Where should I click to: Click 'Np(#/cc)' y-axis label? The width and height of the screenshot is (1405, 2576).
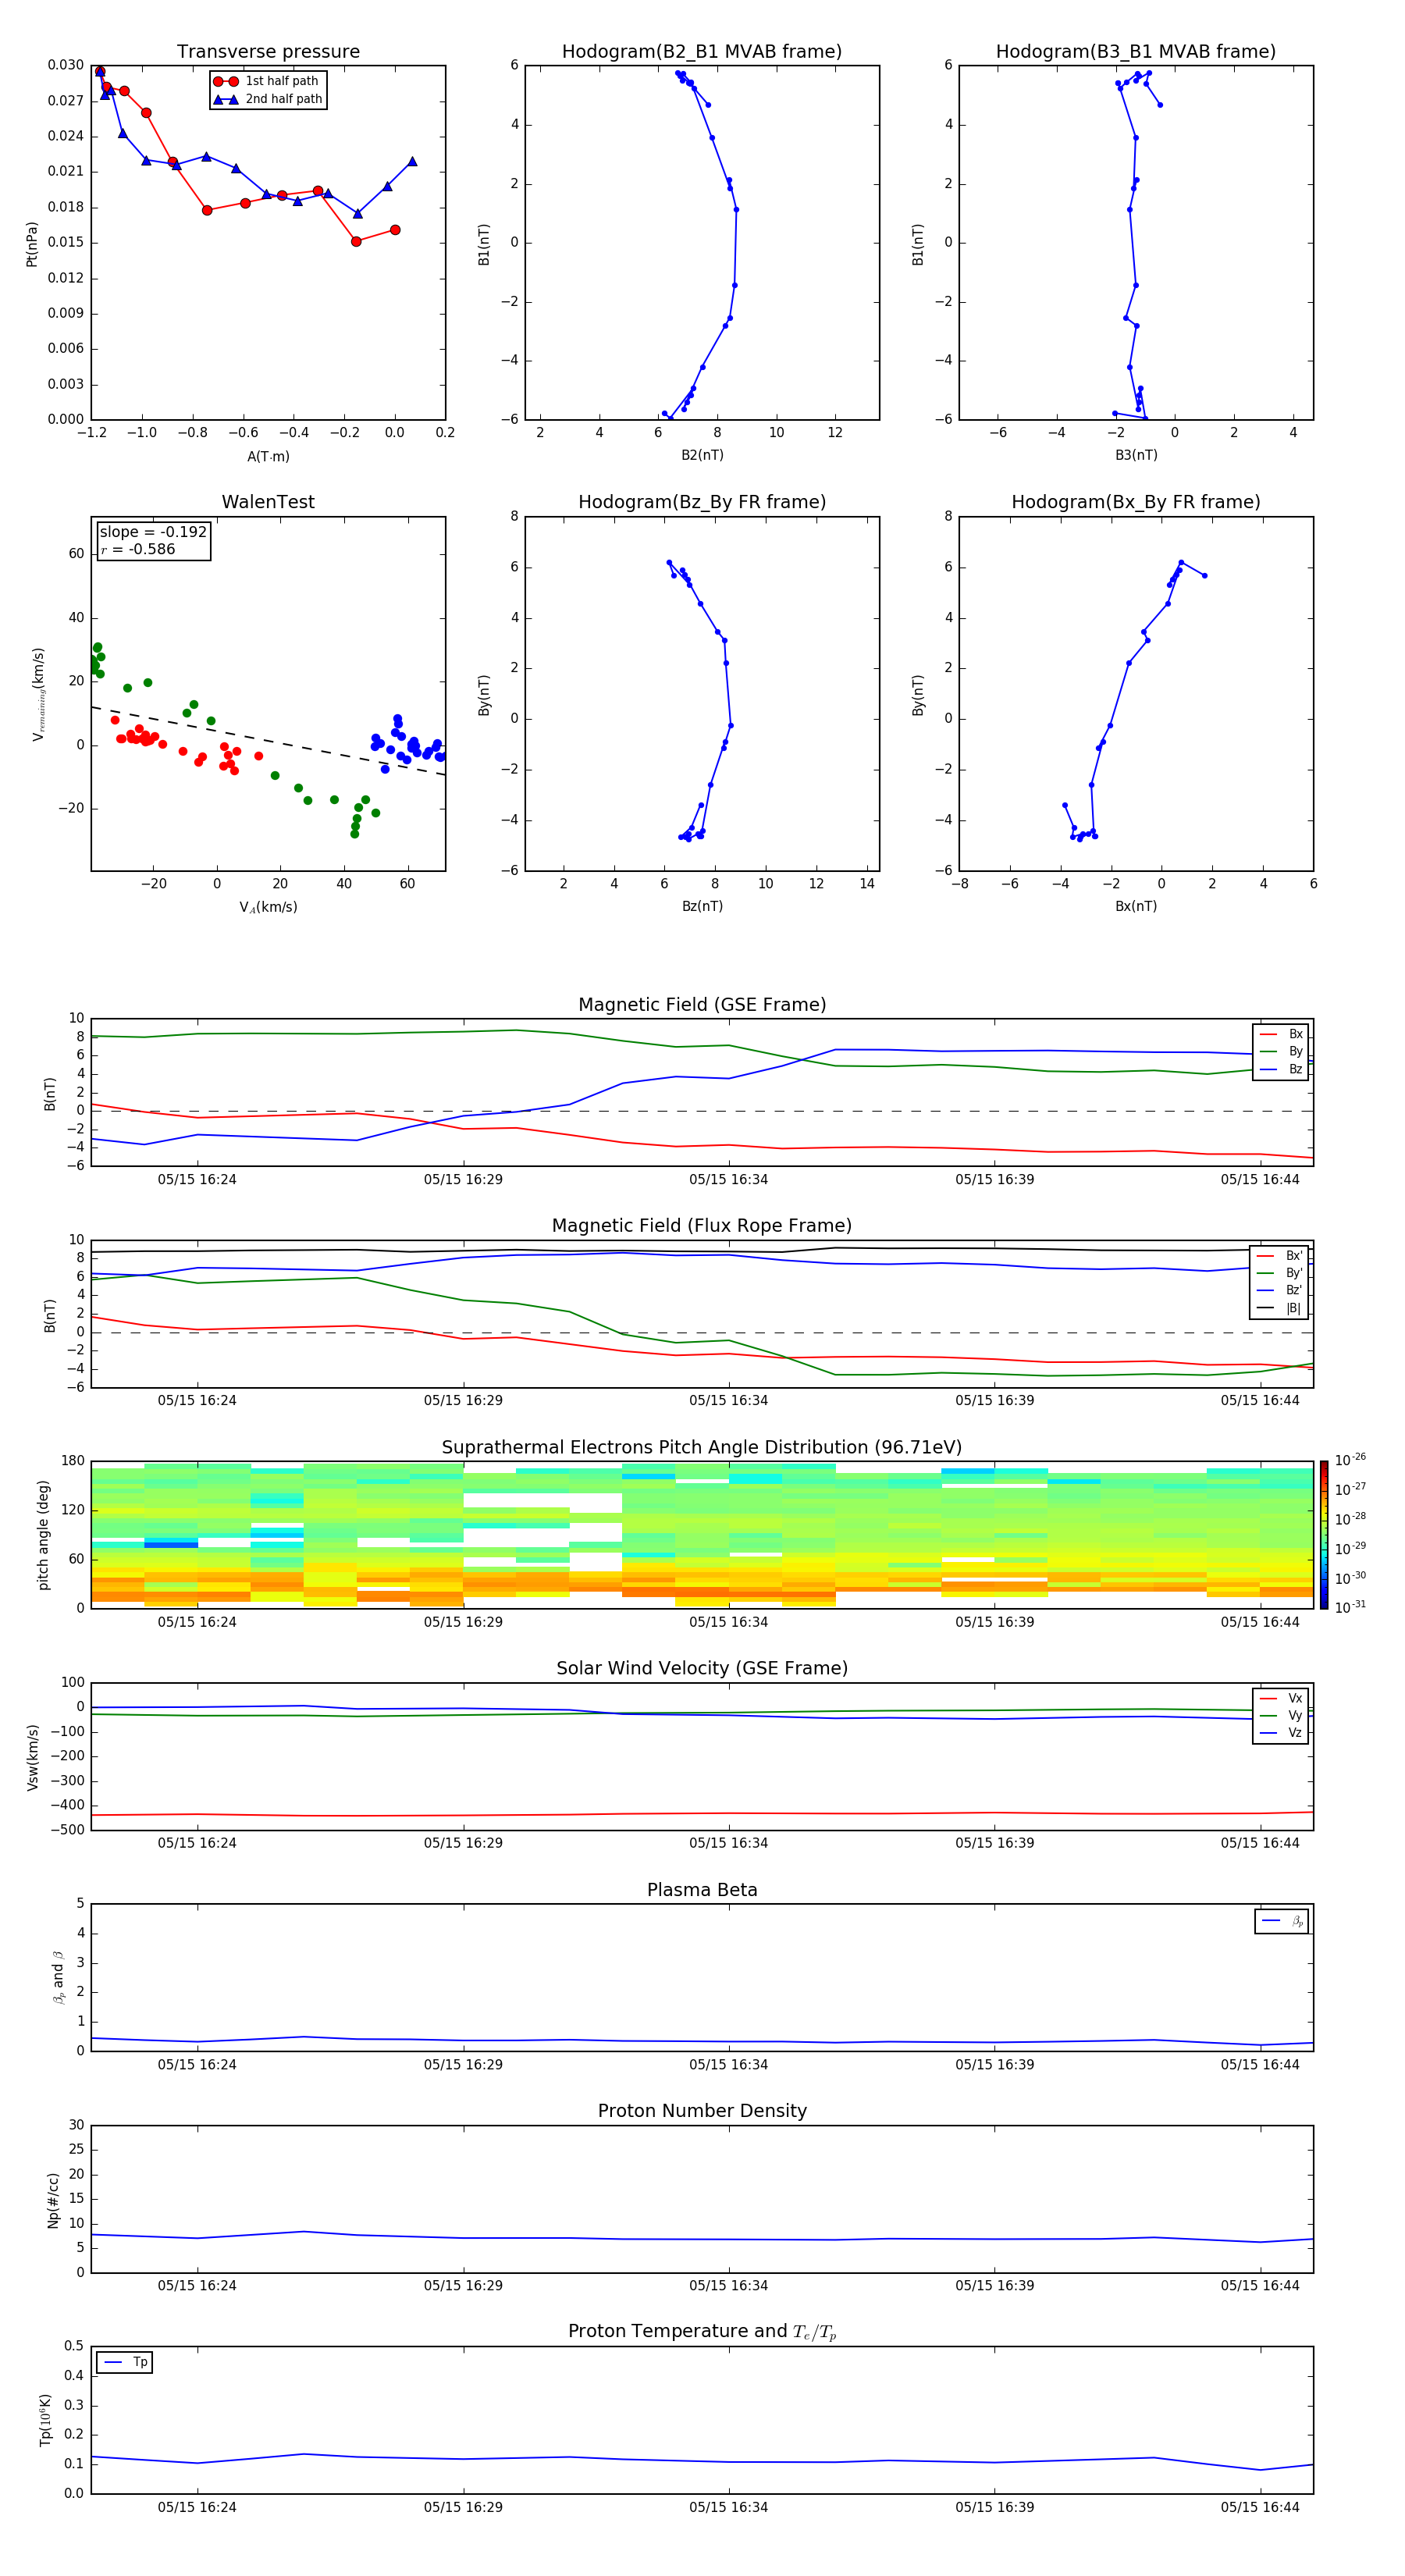(53, 2200)
